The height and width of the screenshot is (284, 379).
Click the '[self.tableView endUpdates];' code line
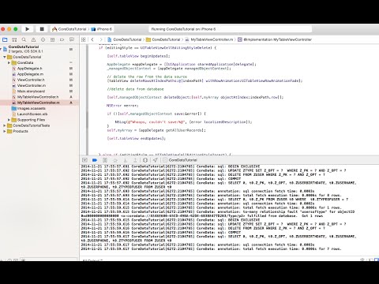pyautogui.click(x=137, y=138)
